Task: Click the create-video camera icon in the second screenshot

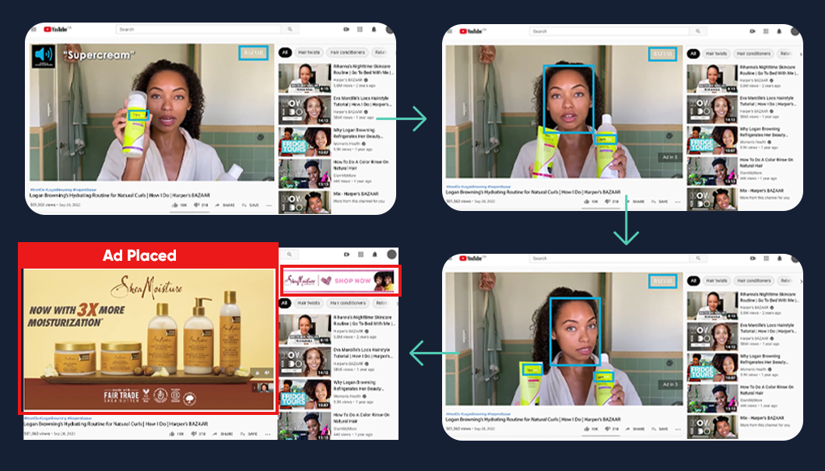Action: pos(753,32)
